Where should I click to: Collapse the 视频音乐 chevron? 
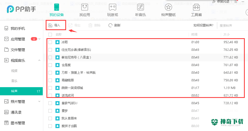point(39,60)
